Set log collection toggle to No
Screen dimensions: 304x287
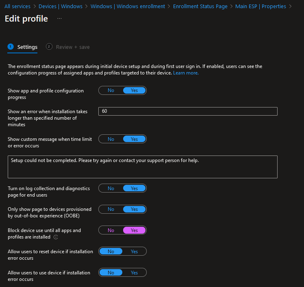click(111, 188)
